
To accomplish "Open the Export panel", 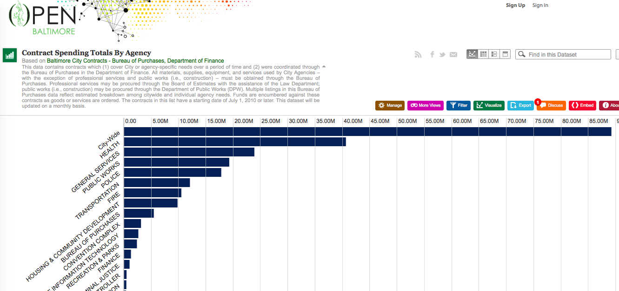I will (520, 105).
